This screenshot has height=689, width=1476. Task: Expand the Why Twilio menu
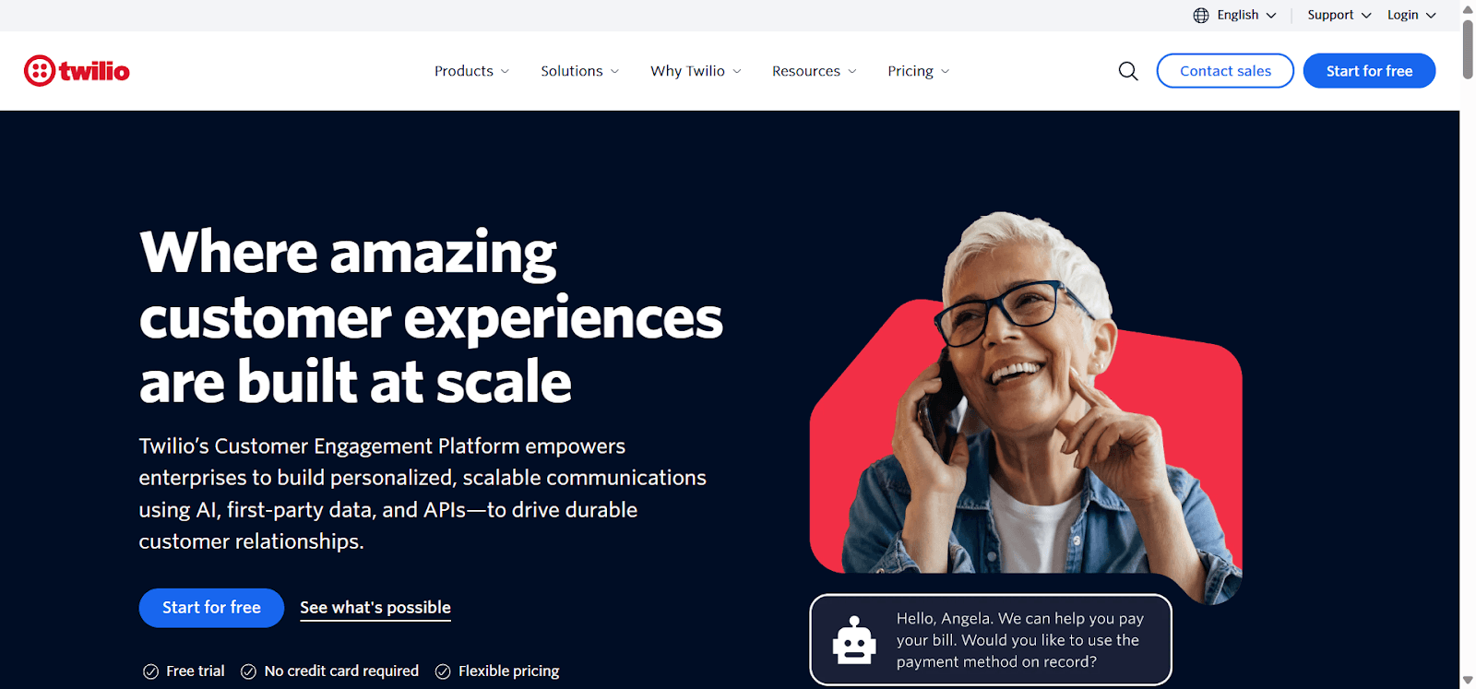click(x=696, y=71)
